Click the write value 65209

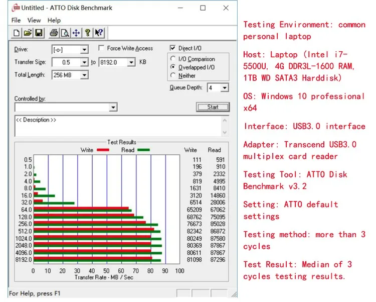[194, 210]
